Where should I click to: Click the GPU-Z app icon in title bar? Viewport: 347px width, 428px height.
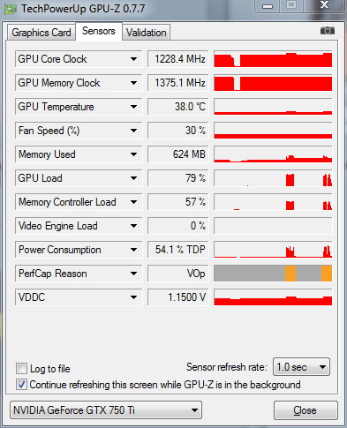pos(11,9)
